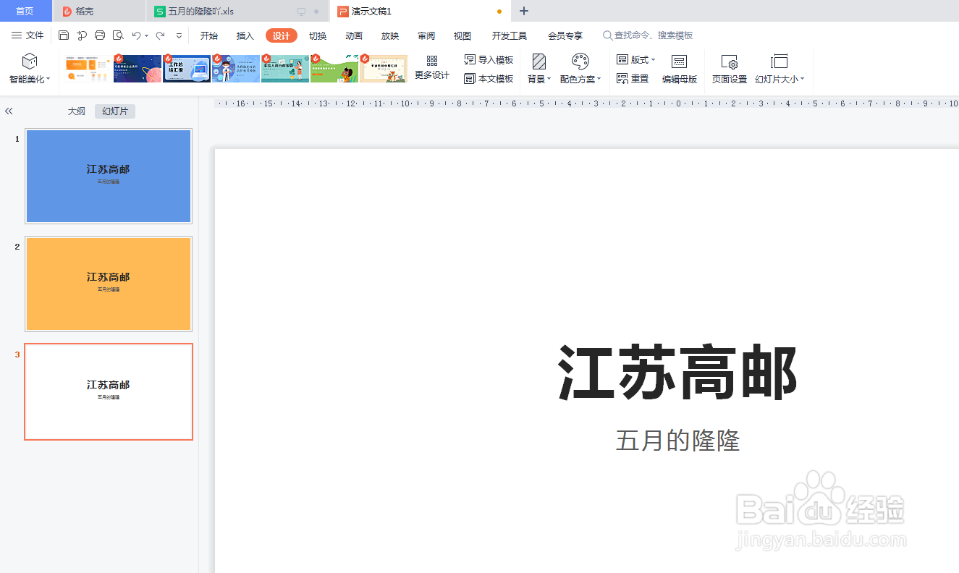Click the Print Preview icon
The height and width of the screenshot is (573, 959).
tap(118, 35)
